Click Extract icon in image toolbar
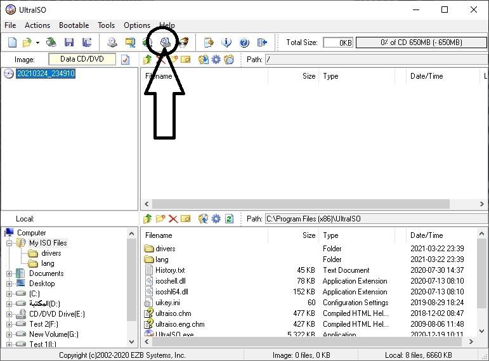The height and width of the screenshot is (361, 489). point(204,59)
